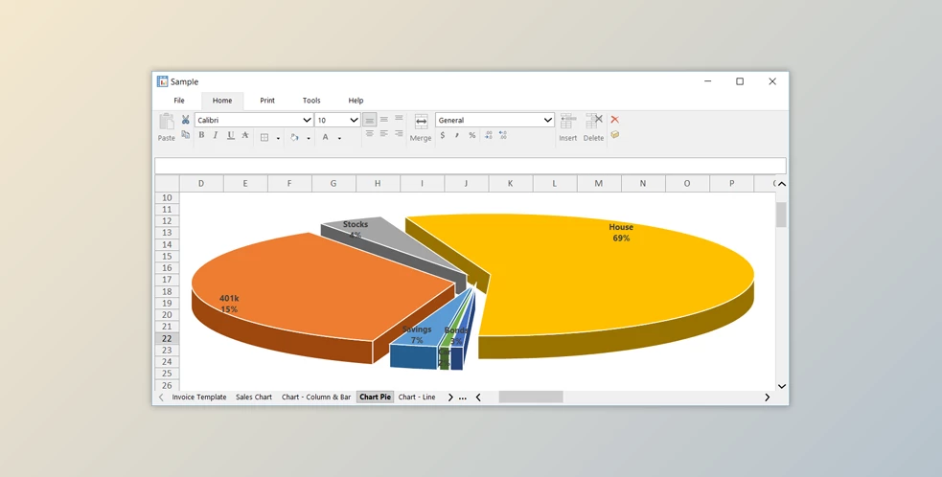Screen dimensions: 942x477
Task: Click next sheet tabs arrow
Action: (450, 397)
